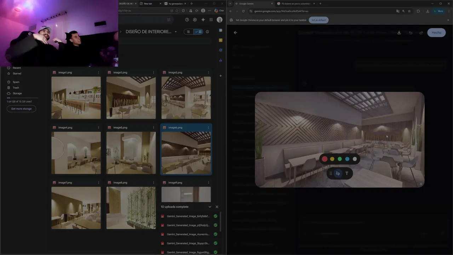
Task: Open Tasks in Drive side panel
Action: pyautogui.click(x=220, y=50)
